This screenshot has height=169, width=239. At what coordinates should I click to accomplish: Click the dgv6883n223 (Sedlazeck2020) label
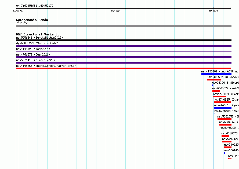[x=38, y=43]
